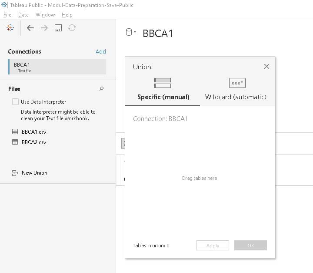Refresh the data source with the circular arrows icon
Image resolution: width=313 pixels, height=273 pixels.
72,28
